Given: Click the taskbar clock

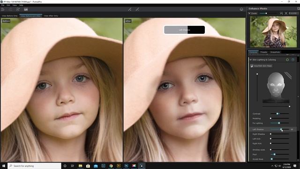Looking at the screenshot, I should 286,166.
